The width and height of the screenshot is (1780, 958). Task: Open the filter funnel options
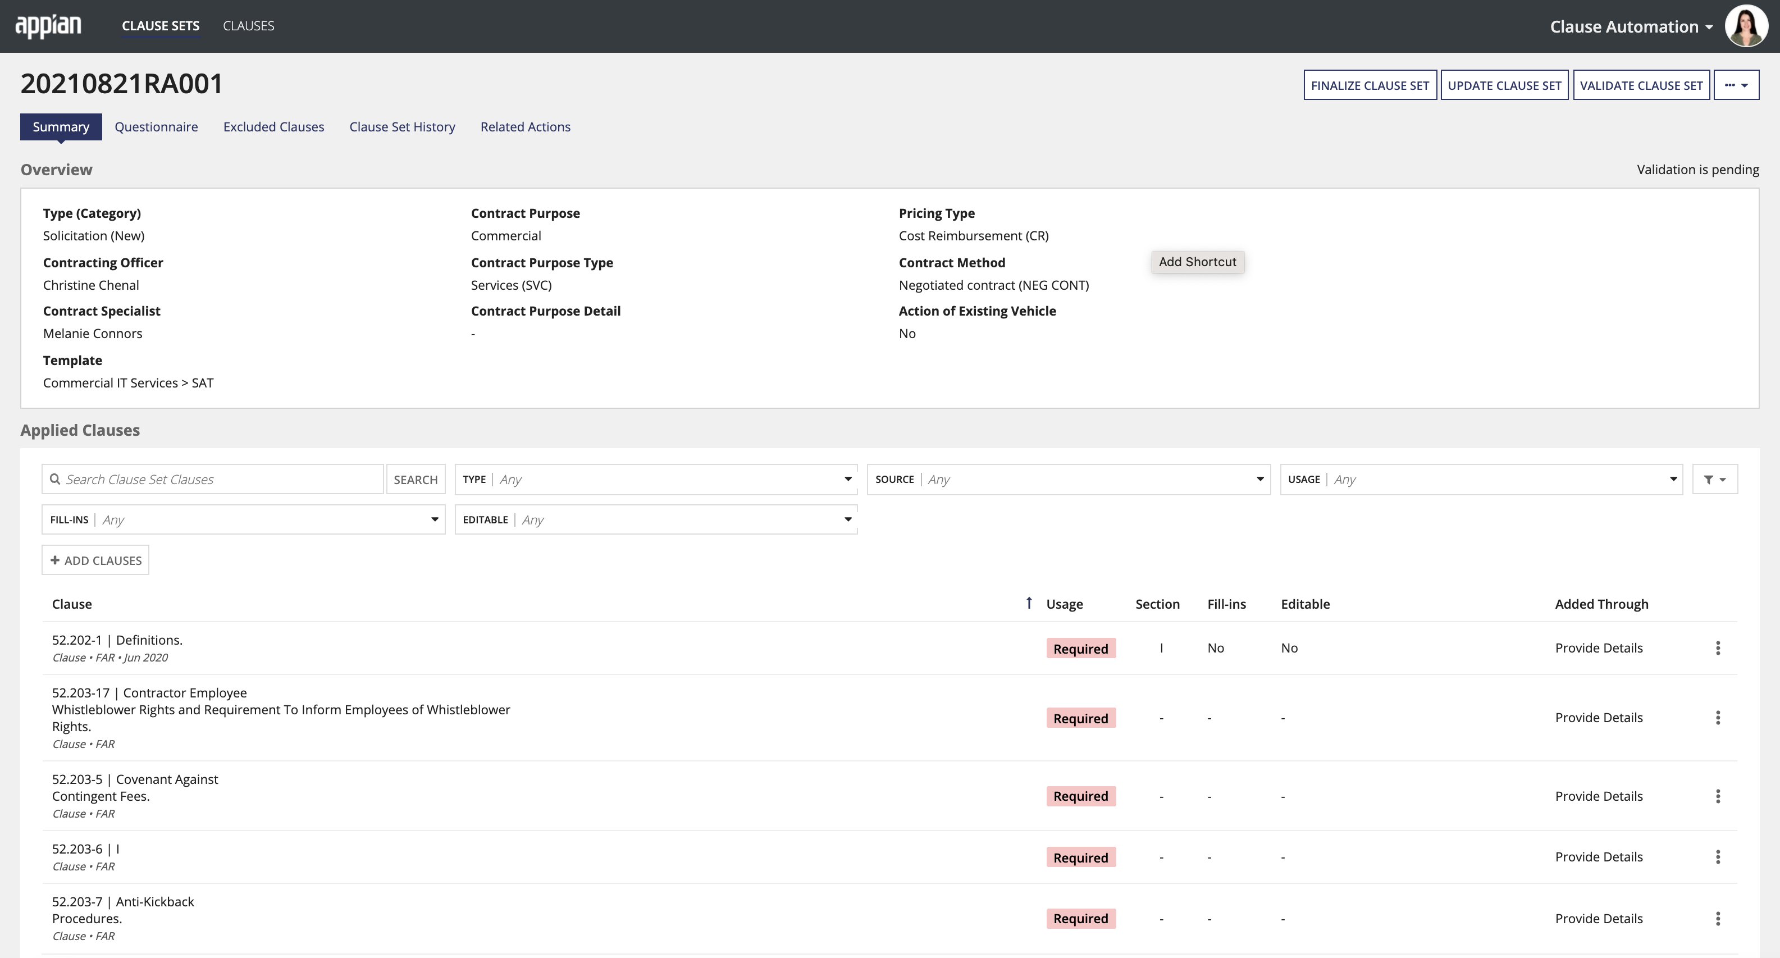pos(1714,479)
